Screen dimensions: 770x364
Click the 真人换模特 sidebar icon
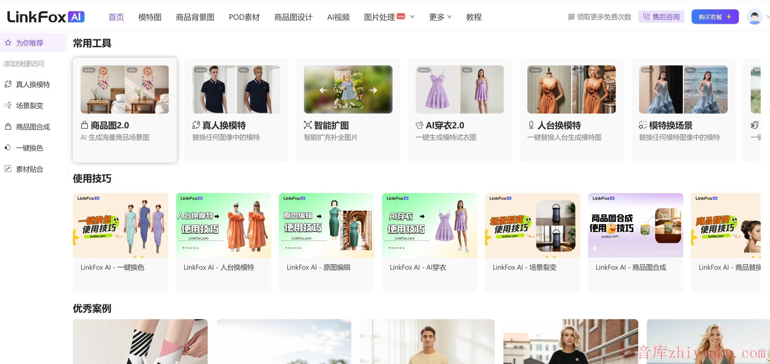tap(8, 84)
